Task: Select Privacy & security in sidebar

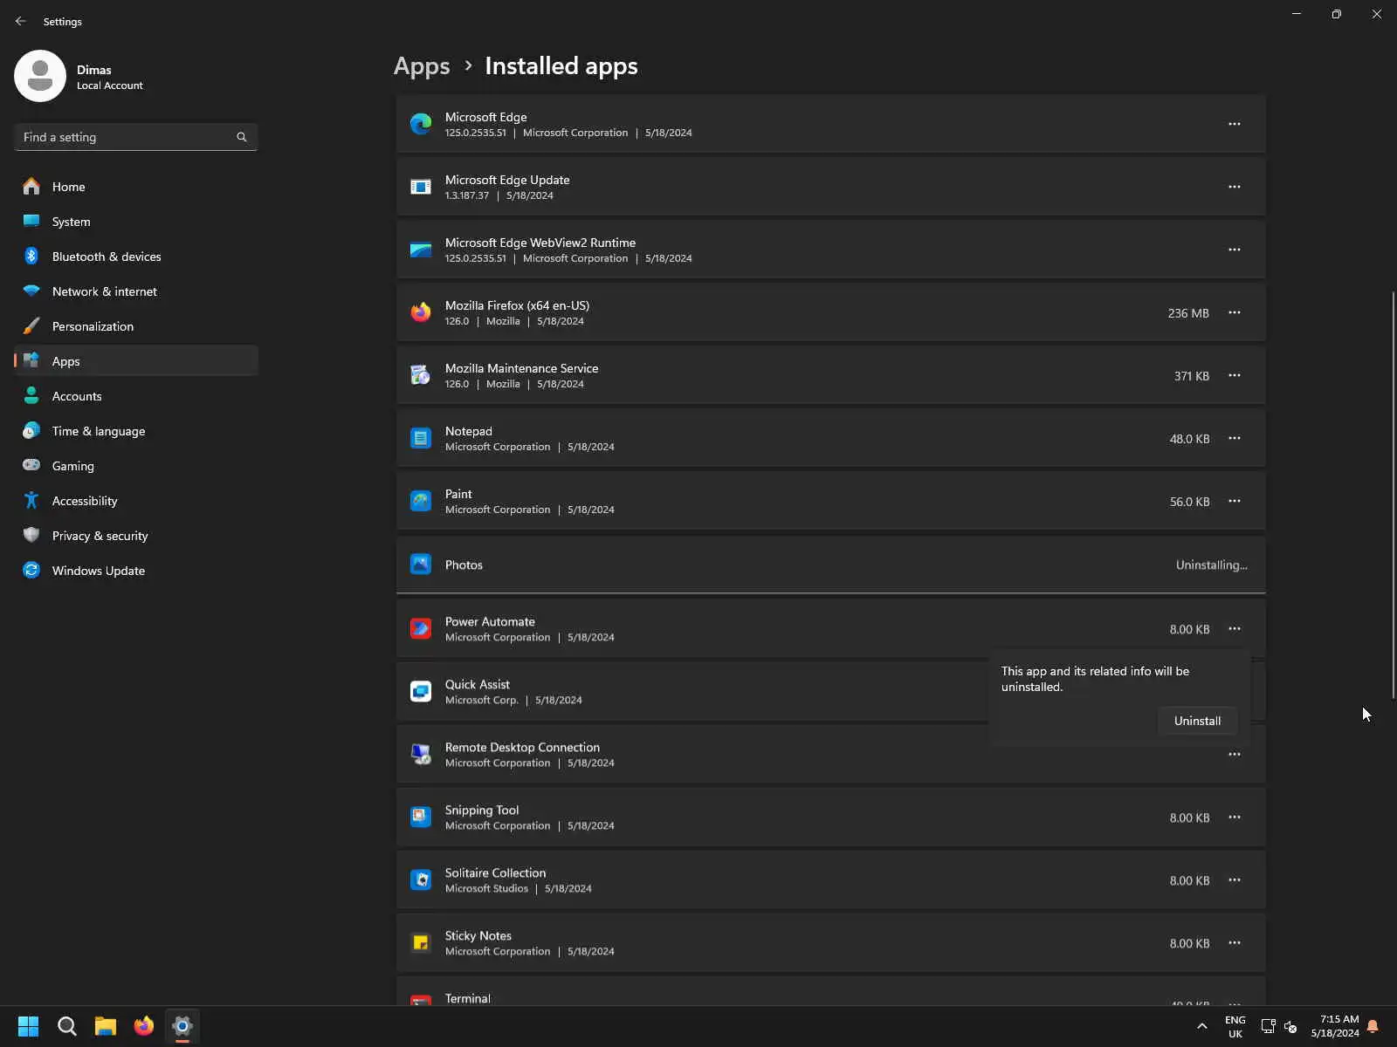Action: 100,536
